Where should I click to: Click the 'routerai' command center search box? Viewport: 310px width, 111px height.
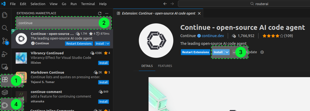pos(244,4)
